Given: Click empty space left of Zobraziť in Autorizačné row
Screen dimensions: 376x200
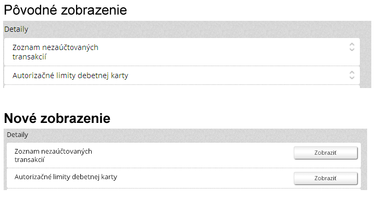Looking at the screenshot, I should [205, 178].
